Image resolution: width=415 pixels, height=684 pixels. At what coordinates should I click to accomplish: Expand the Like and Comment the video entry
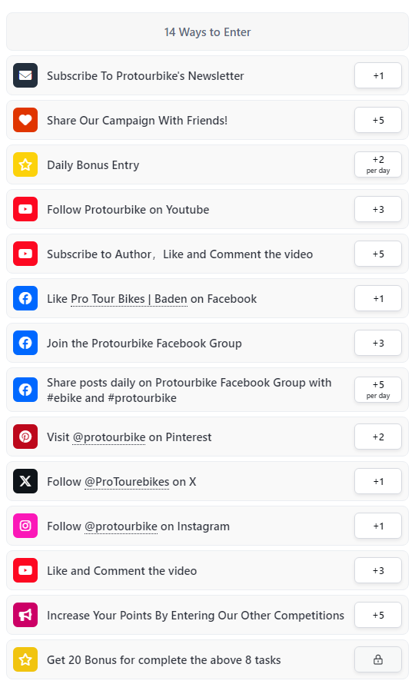coord(207,570)
